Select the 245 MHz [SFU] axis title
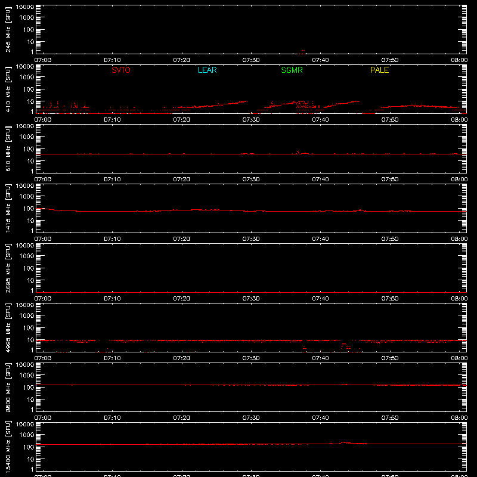This screenshot has width=477, height=477. tap(8, 29)
